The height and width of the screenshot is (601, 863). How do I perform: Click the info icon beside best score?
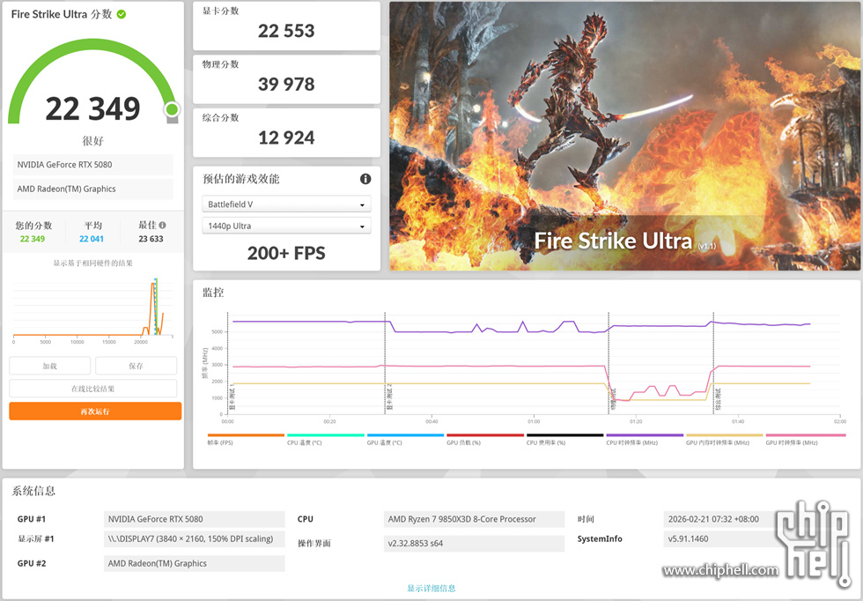[x=162, y=226]
